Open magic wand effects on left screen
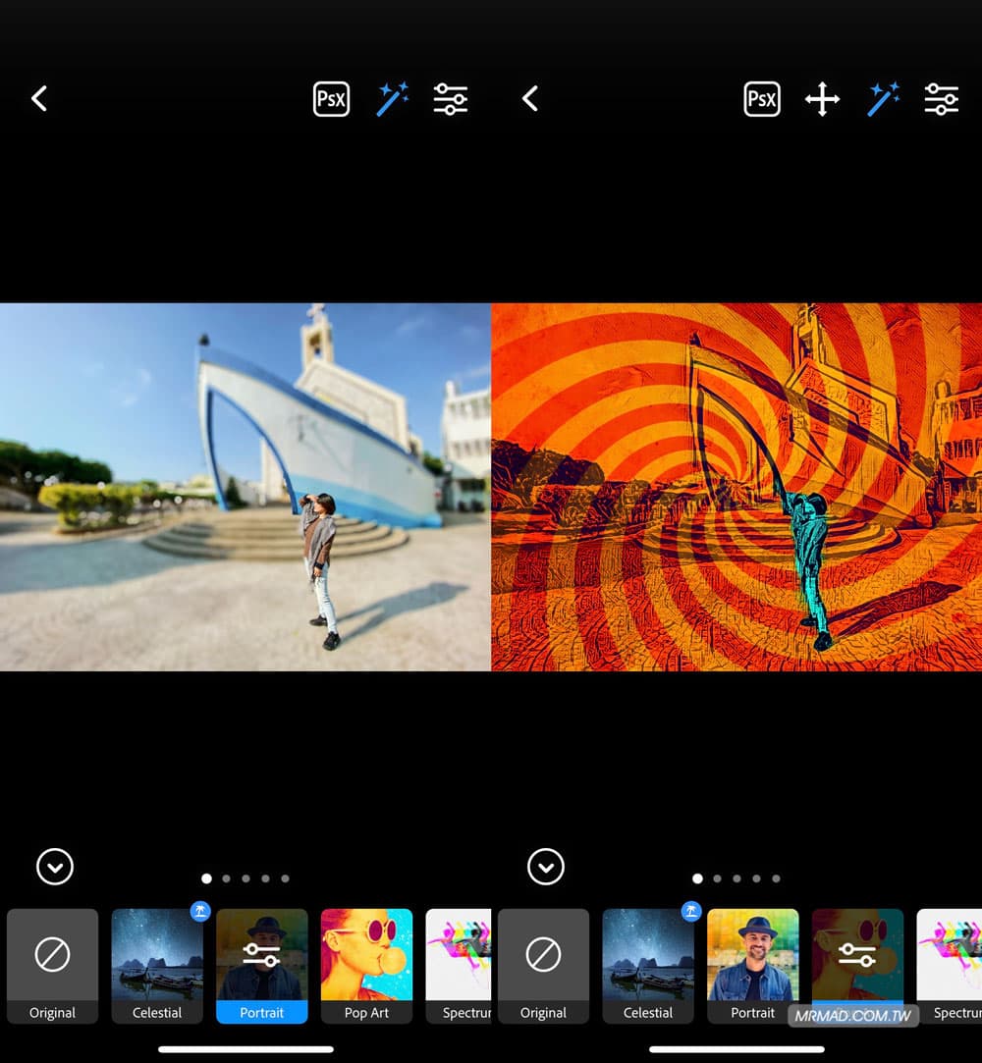Image resolution: width=982 pixels, height=1063 pixels. 392,99
